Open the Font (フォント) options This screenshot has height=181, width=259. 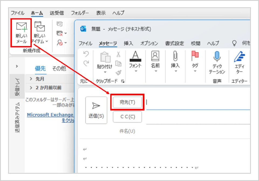click(x=135, y=57)
